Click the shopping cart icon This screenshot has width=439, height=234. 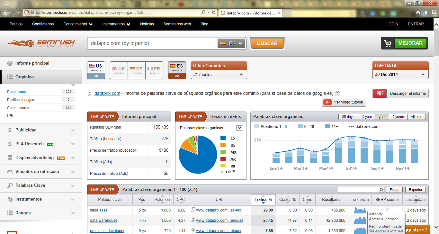(x=388, y=43)
